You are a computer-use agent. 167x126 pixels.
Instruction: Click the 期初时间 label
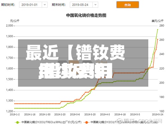pos(8,5)
